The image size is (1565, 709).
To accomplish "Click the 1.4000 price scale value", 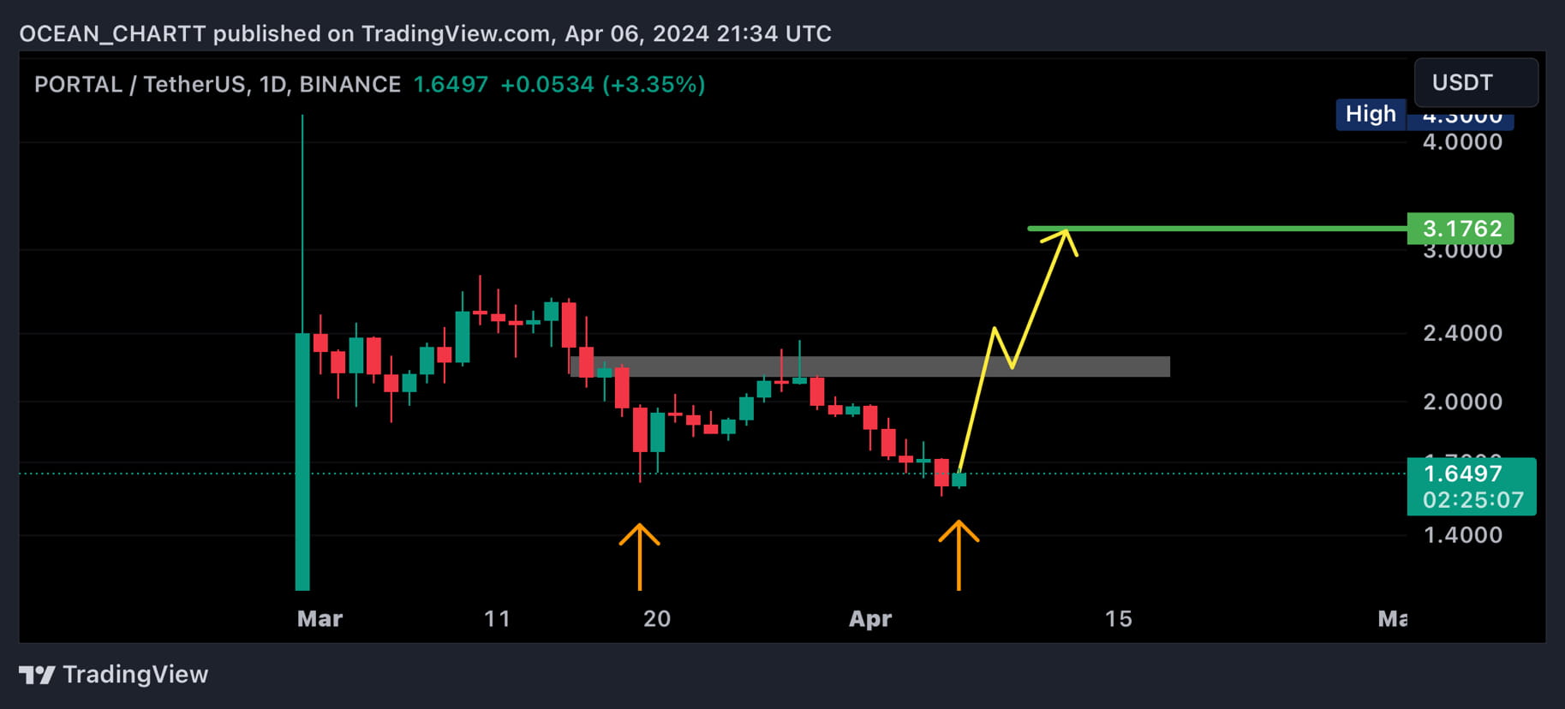I will click(1462, 535).
